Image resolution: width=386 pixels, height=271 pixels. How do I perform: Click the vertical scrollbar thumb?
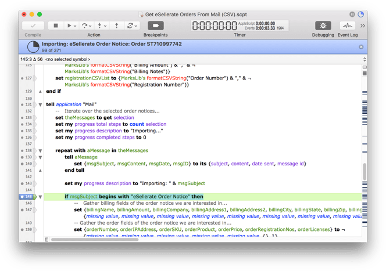(364, 172)
